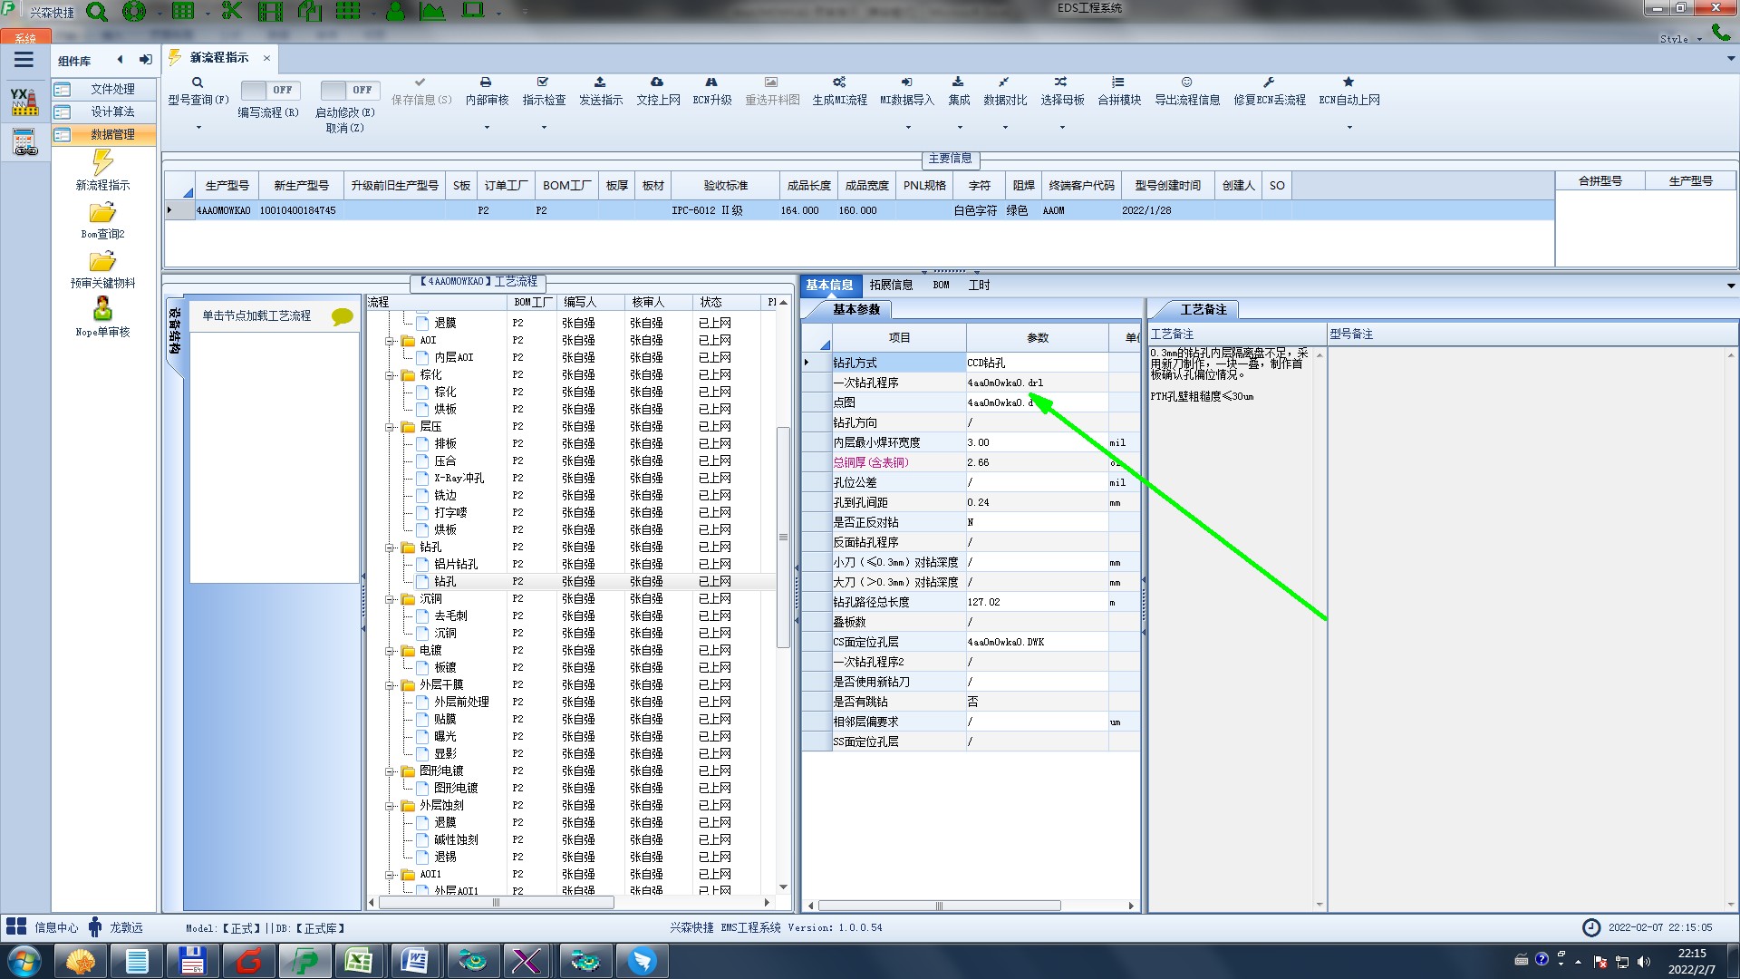This screenshot has height=979, width=1740.
Task: Click the green user silhouette icon
Action: coord(395,12)
